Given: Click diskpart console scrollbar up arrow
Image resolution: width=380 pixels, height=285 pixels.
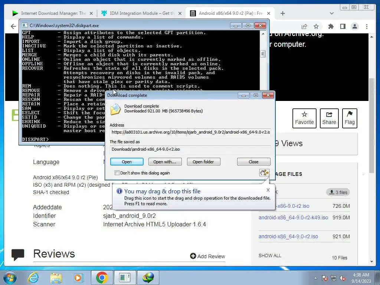Looking at the screenshot, I should [263, 34].
